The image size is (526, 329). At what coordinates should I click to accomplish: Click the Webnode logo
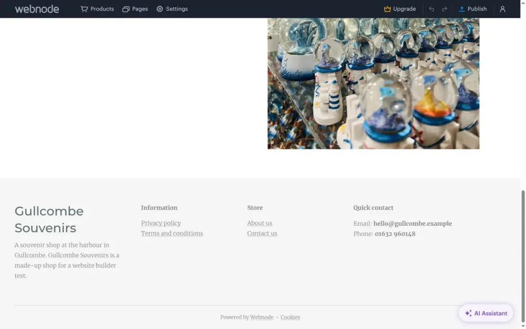click(37, 9)
